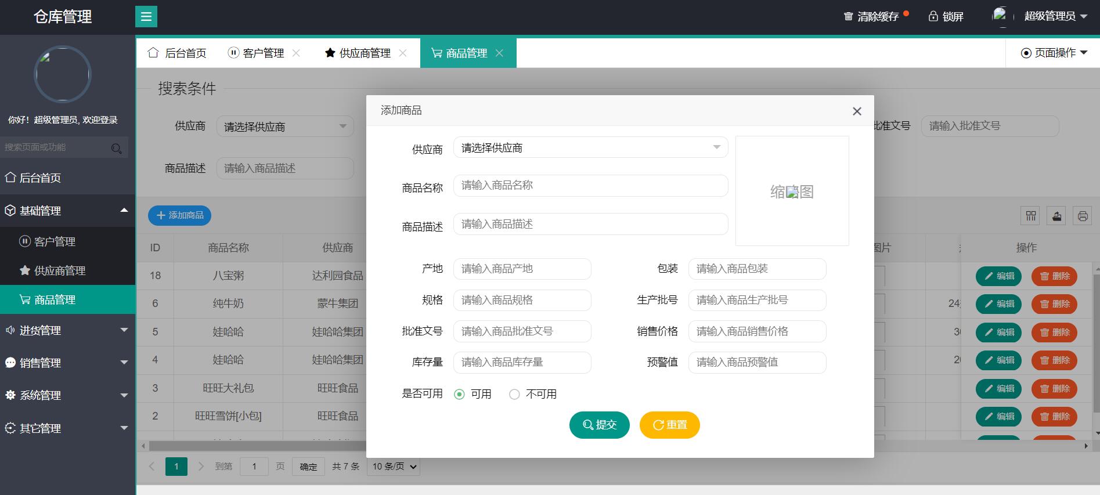Viewport: 1100px width, 495px height.
Task: Open 客户管理 in the sidebar
Action: pos(67,241)
